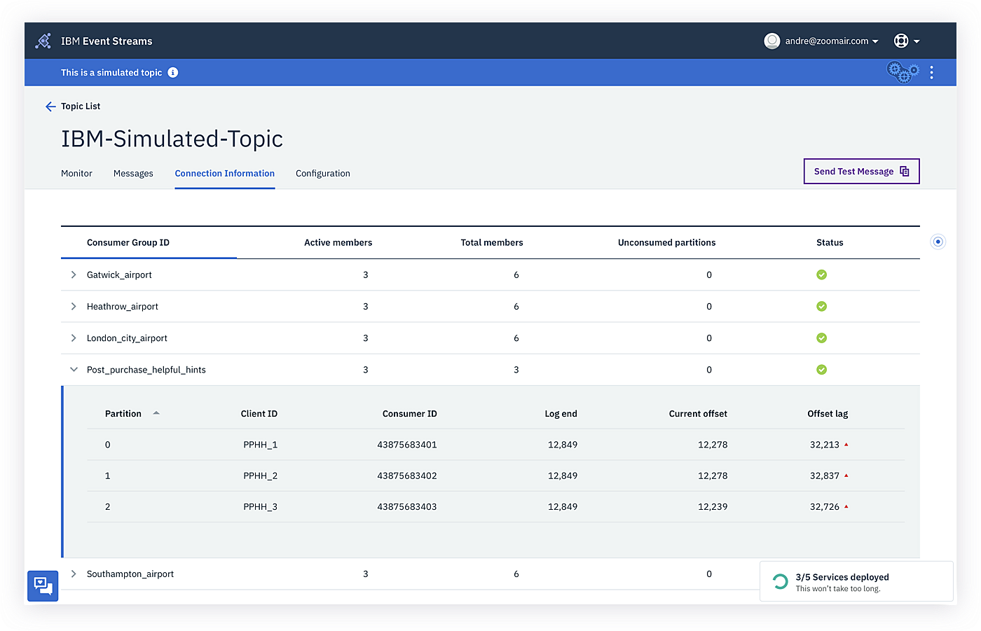Click the Gatwick_airport group name
Viewport: 981px width, 631px height.
point(119,275)
